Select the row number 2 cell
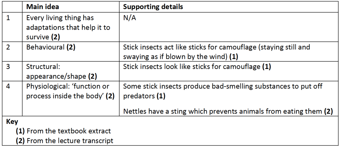Screen dimensions: 342x147 pyautogui.click(x=8, y=47)
